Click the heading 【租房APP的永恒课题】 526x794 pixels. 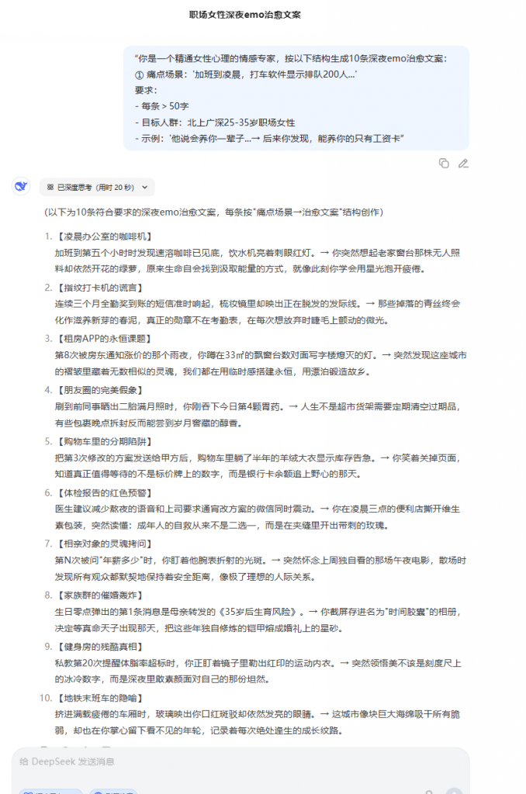pos(103,339)
